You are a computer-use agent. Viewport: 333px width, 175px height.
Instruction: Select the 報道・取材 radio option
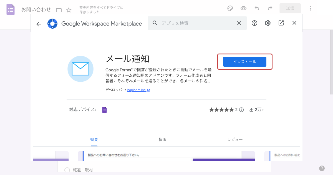tap(67, 170)
